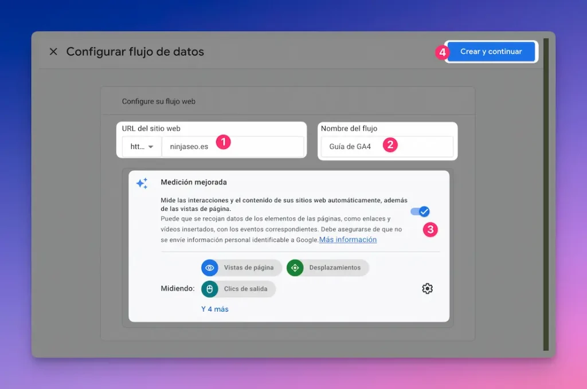
Task: Click the X to close Configurar flujo de datos
Action: [53, 52]
